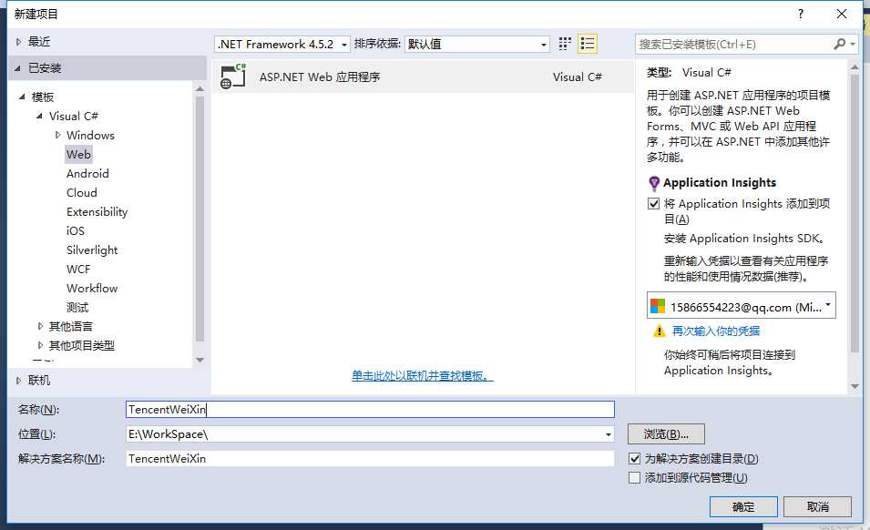Click in the project name field TencentWeiXin
This screenshot has width=870, height=530.
[x=370, y=409]
